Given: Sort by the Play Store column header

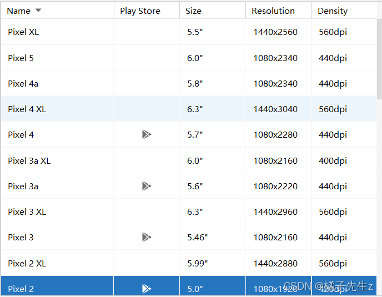Looking at the screenshot, I should pyautogui.click(x=147, y=11).
